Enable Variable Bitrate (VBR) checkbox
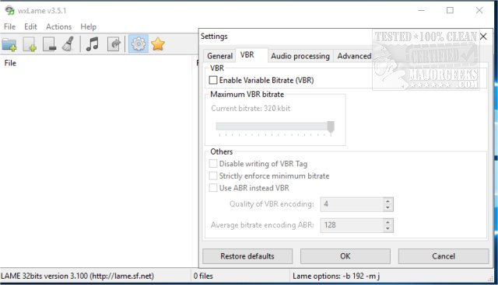This screenshot has width=498, height=285. [x=213, y=80]
